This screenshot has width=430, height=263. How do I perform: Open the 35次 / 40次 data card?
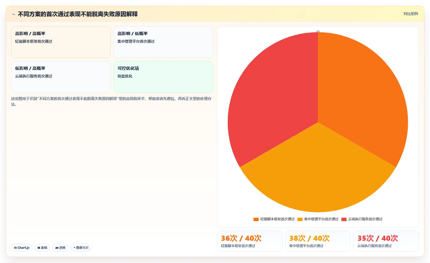coord(386,241)
